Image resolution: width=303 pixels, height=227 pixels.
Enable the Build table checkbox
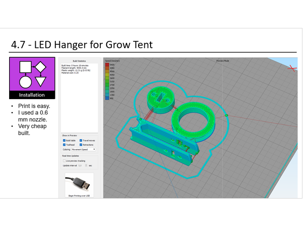64,140
